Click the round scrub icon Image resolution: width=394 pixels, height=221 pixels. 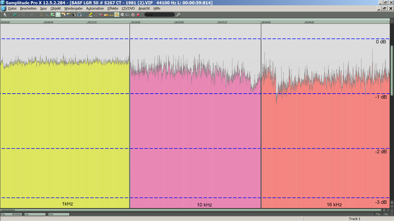122,14
